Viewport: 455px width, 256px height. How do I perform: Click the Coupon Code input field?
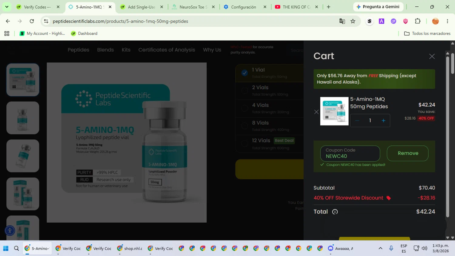tap(350, 153)
